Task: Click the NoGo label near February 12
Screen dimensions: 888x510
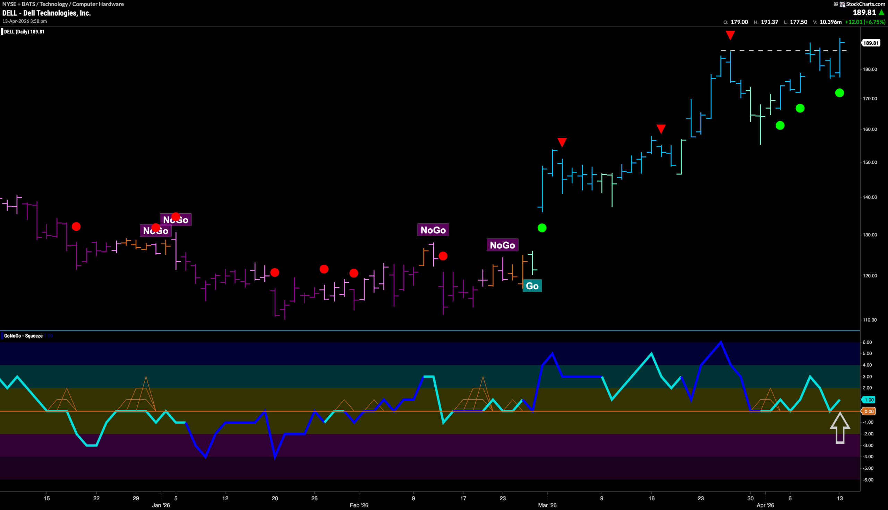Action: click(433, 230)
